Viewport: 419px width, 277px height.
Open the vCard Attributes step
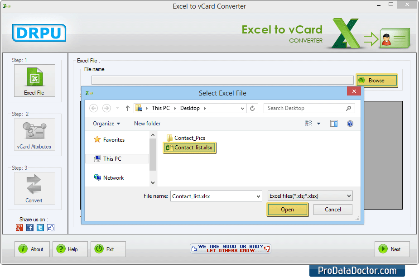click(x=34, y=134)
